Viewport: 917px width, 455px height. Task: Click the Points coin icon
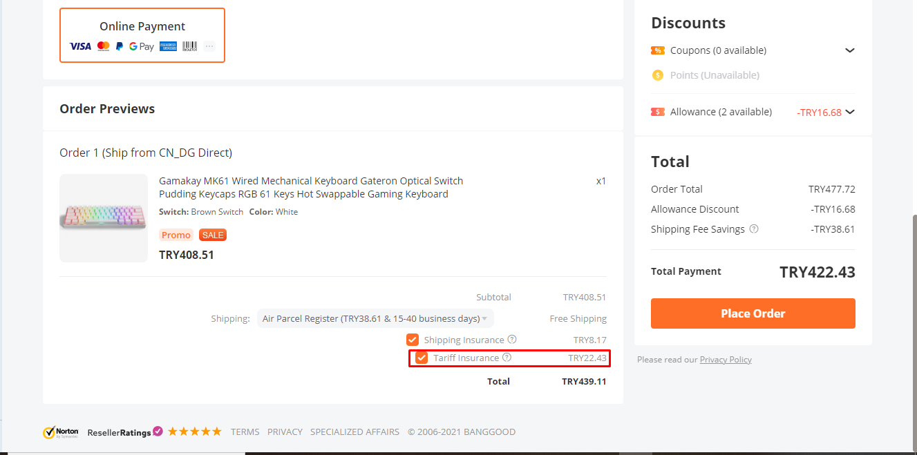tap(658, 75)
